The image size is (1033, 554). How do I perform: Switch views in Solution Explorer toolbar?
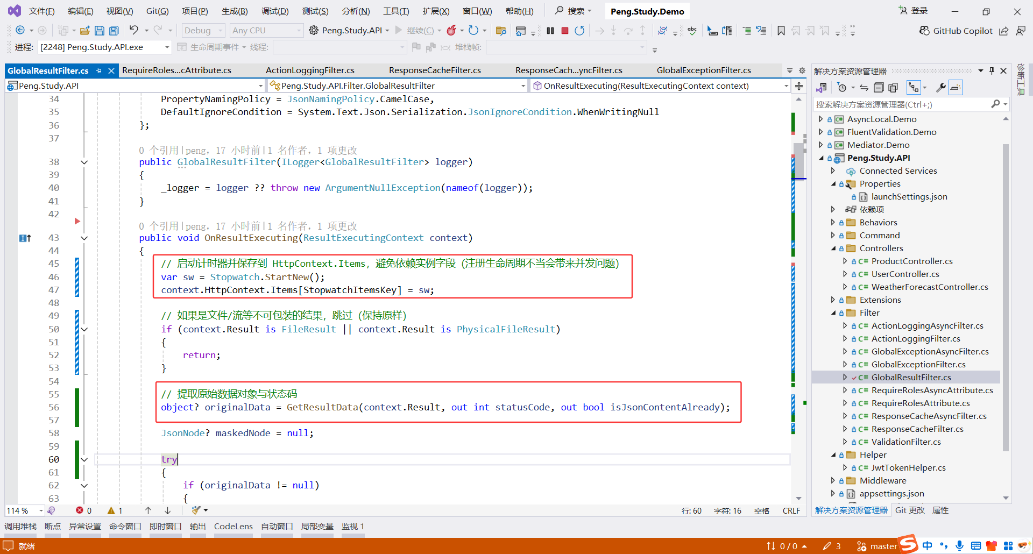(822, 87)
